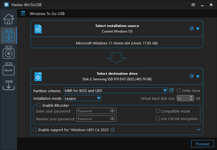This screenshot has width=217, height=150.
Task: Refresh the installation source list
Action: [191, 28]
